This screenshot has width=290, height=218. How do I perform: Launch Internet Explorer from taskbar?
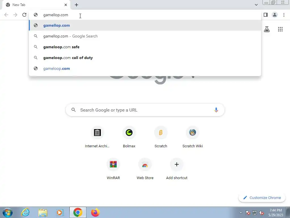pyautogui.click(x=25, y=212)
